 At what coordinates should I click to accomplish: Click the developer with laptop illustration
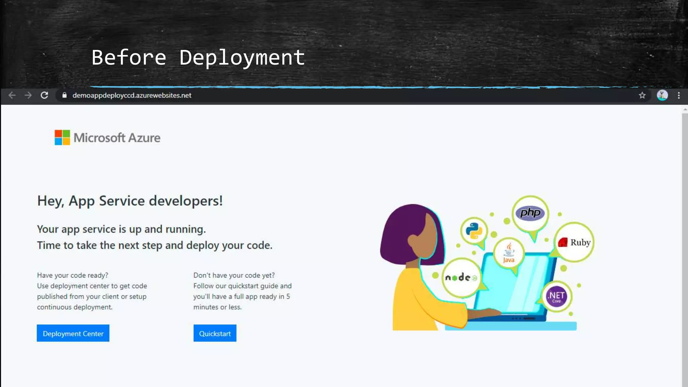pyautogui.click(x=486, y=263)
